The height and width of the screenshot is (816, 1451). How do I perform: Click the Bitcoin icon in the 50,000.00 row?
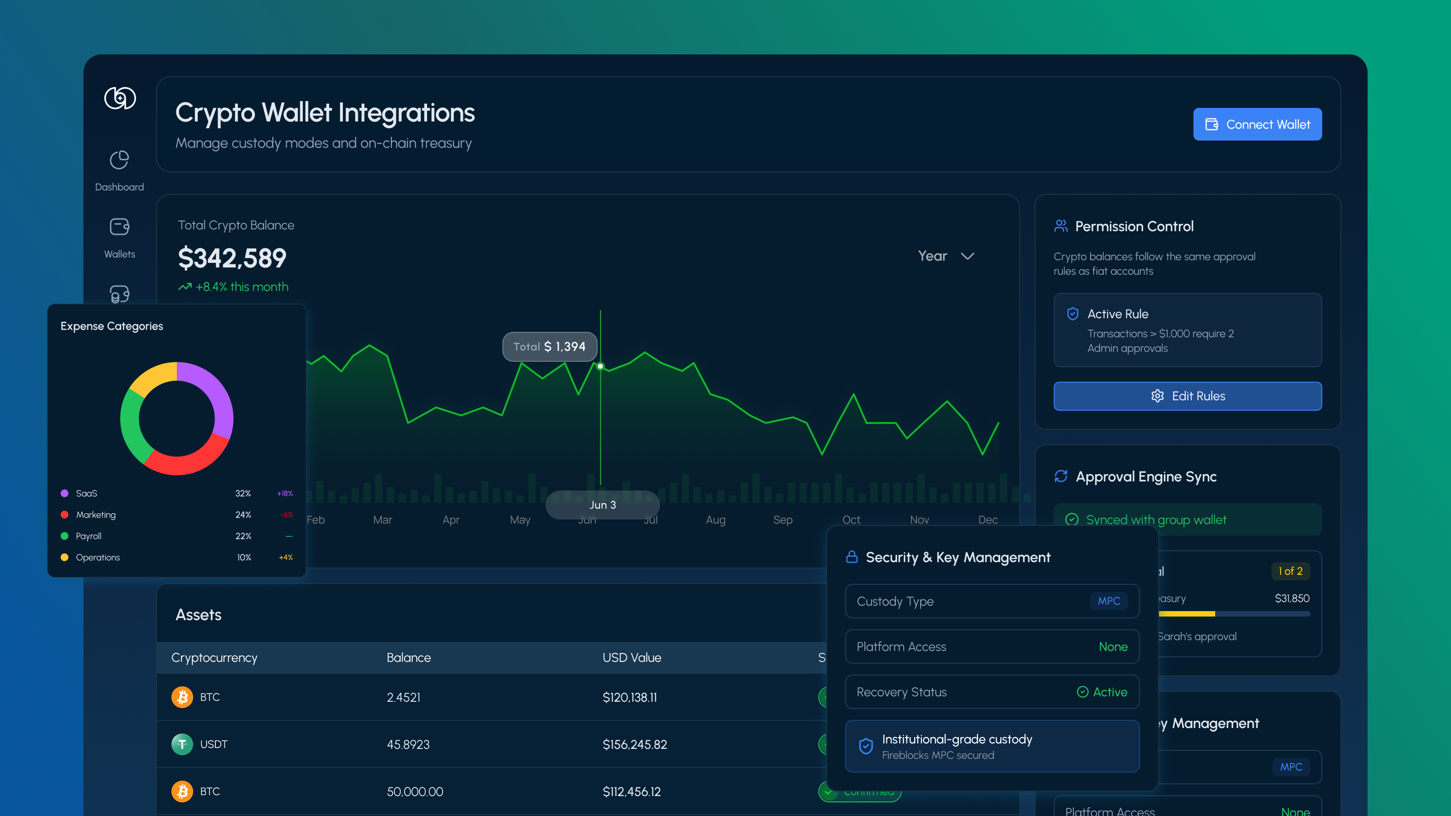click(182, 792)
